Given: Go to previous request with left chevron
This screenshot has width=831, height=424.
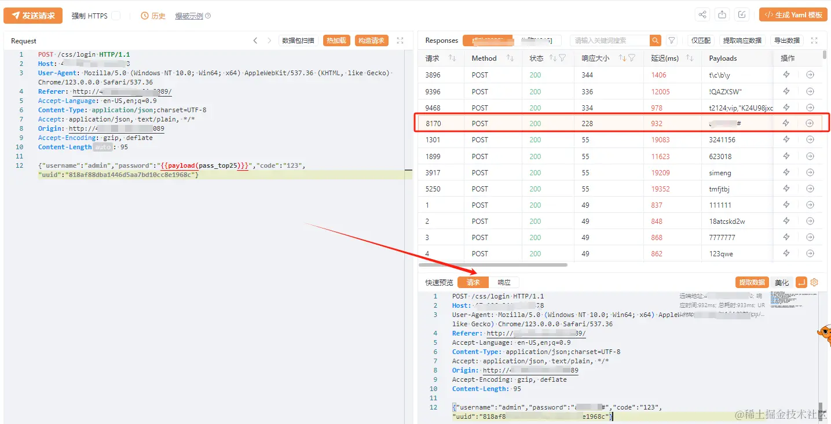Looking at the screenshot, I should pos(255,40).
